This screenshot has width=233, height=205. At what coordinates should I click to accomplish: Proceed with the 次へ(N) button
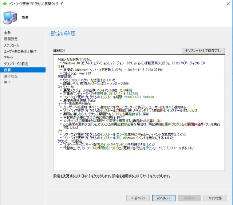[163, 198]
